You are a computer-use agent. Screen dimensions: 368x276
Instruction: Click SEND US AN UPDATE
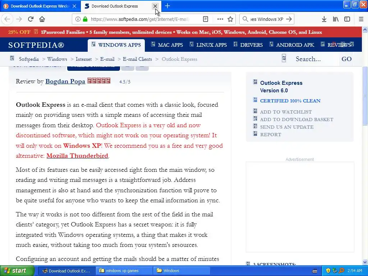click(x=287, y=127)
